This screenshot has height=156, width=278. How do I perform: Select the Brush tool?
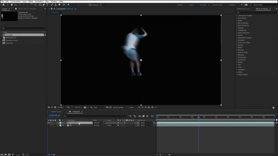(52, 5)
